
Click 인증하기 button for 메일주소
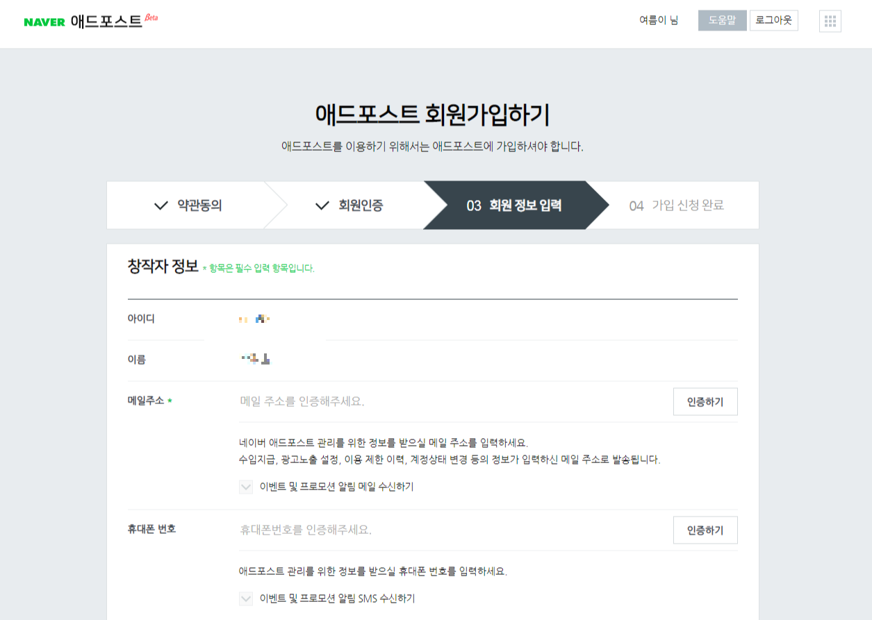705,402
